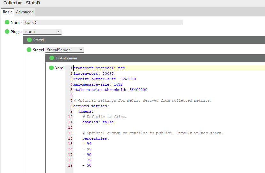The width and height of the screenshot is (265, 173).
Task: Click line number 19 in the gutter
Action: pyautogui.click(x=70, y=165)
